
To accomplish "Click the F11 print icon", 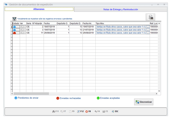I will (x=53, y=111).
